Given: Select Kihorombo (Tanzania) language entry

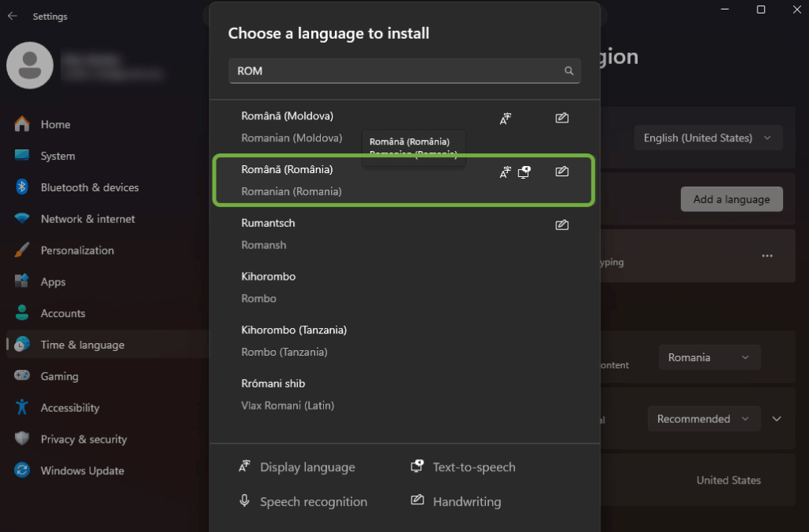Looking at the screenshot, I should pos(356,341).
